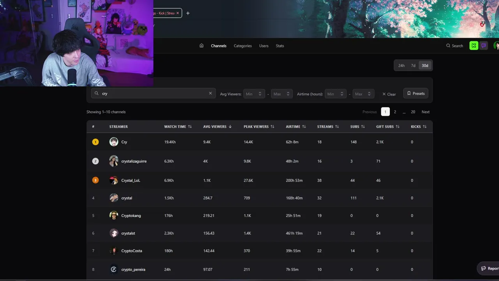Open the CryptoCosta streamer link
The width and height of the screenshot is (499, 281).
131,251
